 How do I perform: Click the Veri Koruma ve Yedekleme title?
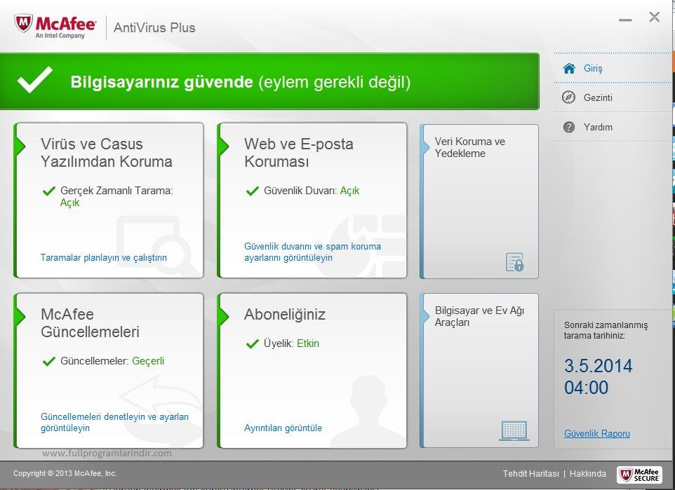(469, 147)
